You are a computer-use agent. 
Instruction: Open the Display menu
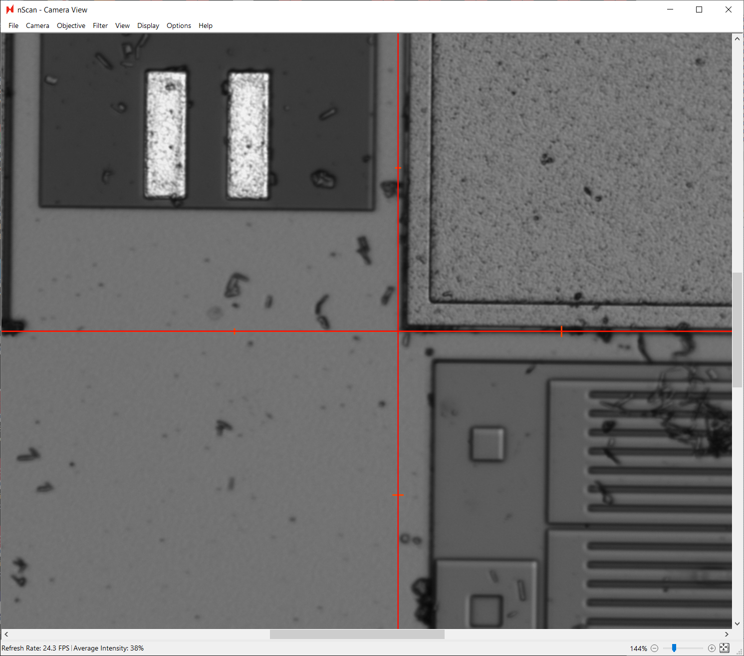click(148, 25)
